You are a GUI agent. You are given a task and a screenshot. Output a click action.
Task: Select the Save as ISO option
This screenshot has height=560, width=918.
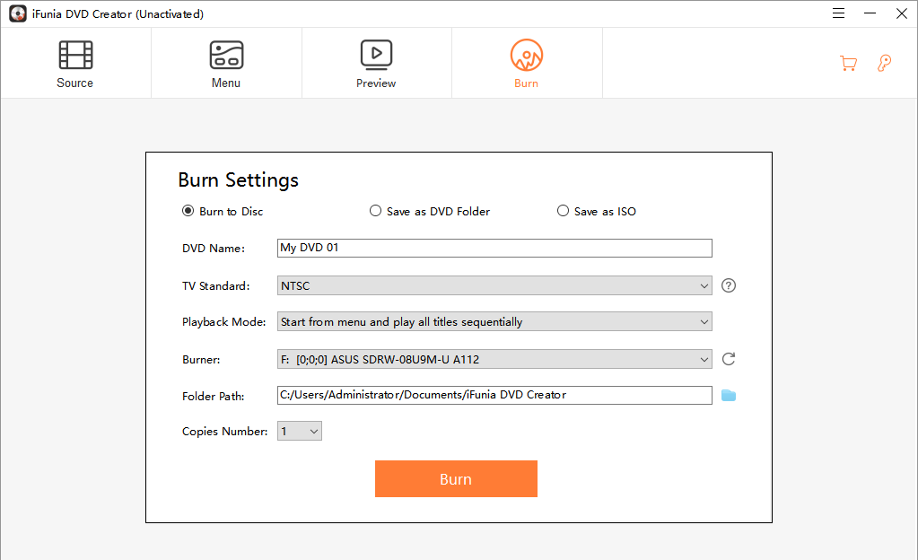[x=563, y=211]
